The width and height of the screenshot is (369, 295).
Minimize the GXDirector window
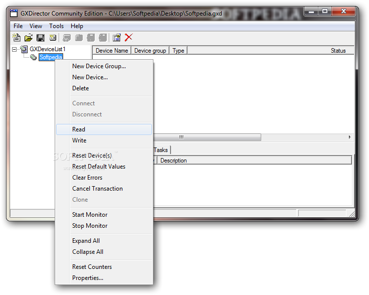pyautogui.click(x=311, y=12)
